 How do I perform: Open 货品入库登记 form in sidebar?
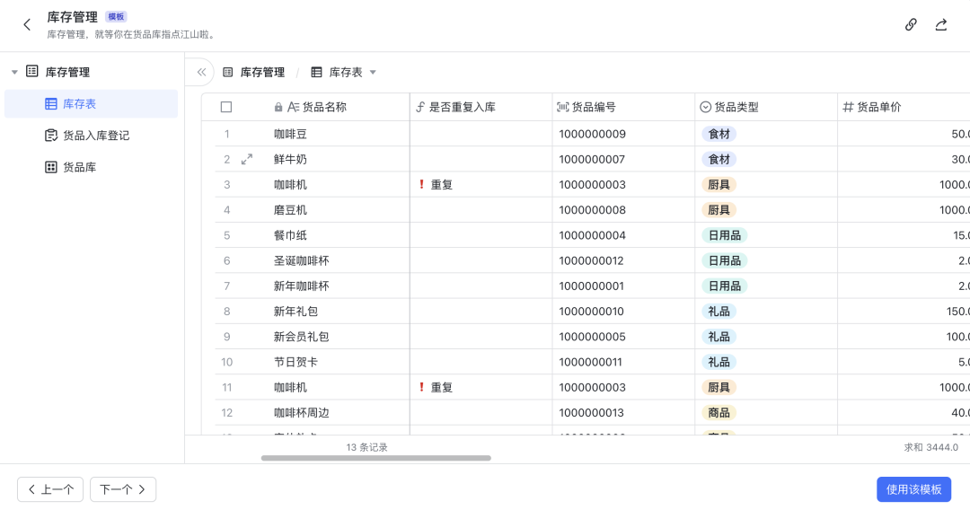point(91,136)
